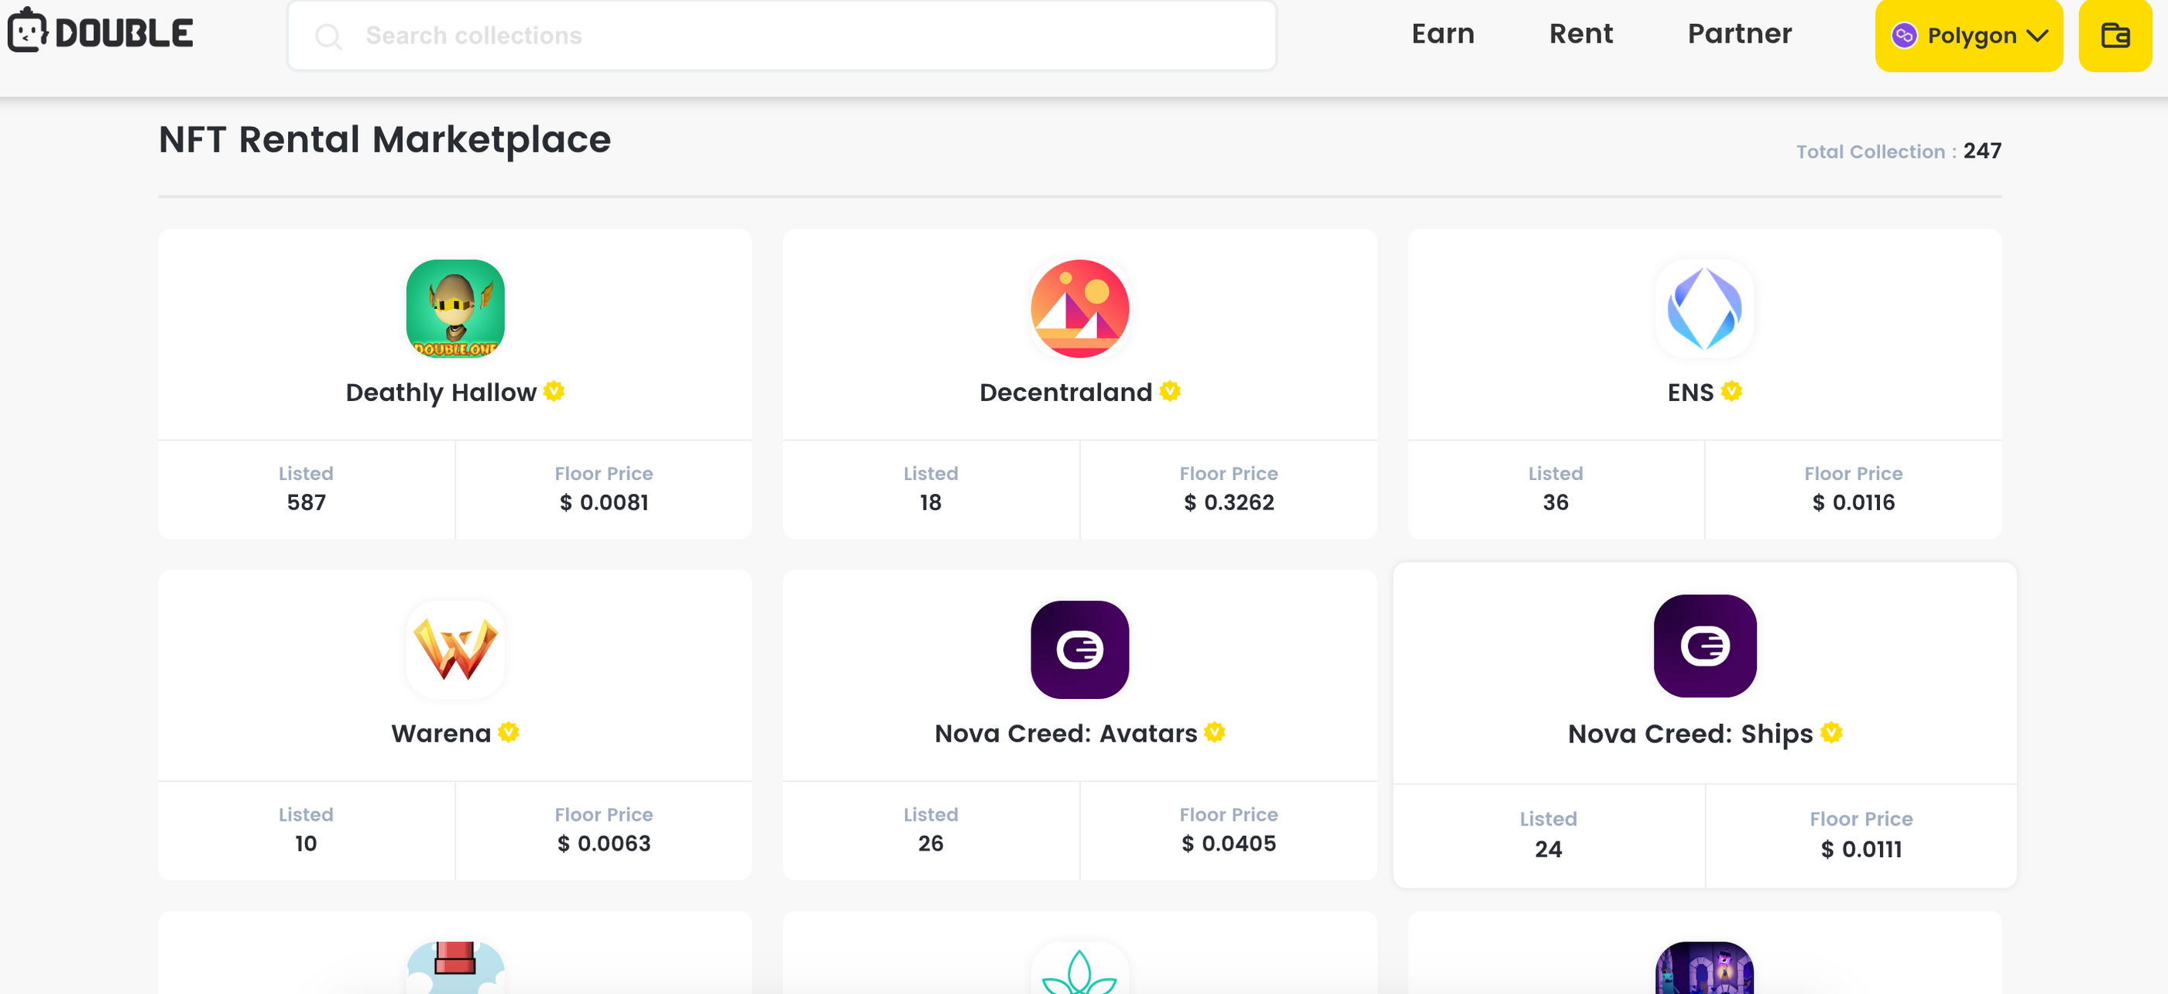Click the verified badge next to ENS
Screen dimensions: 2168x994
1731,390
